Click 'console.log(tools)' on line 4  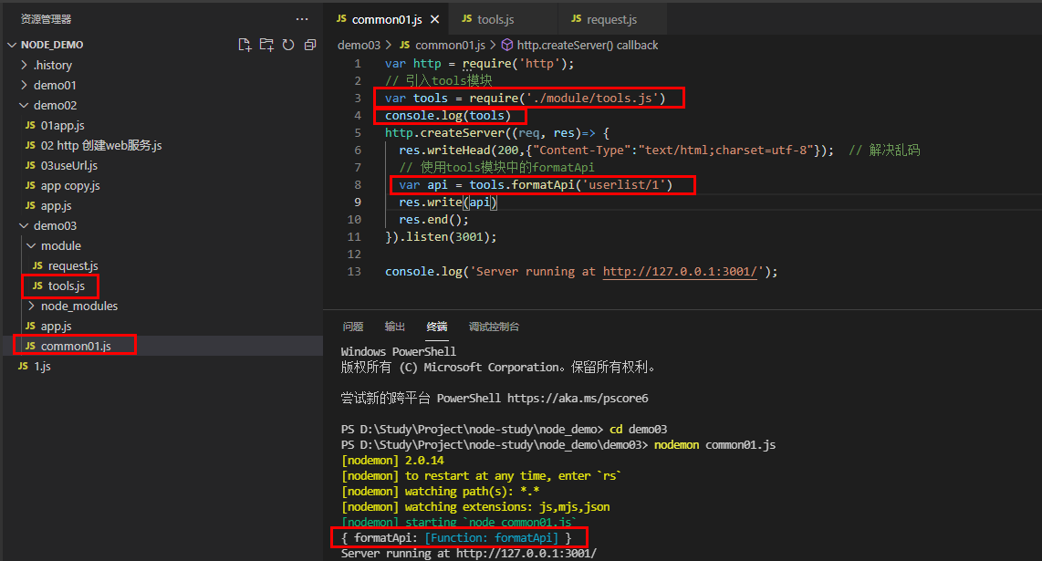click(448, 116)
